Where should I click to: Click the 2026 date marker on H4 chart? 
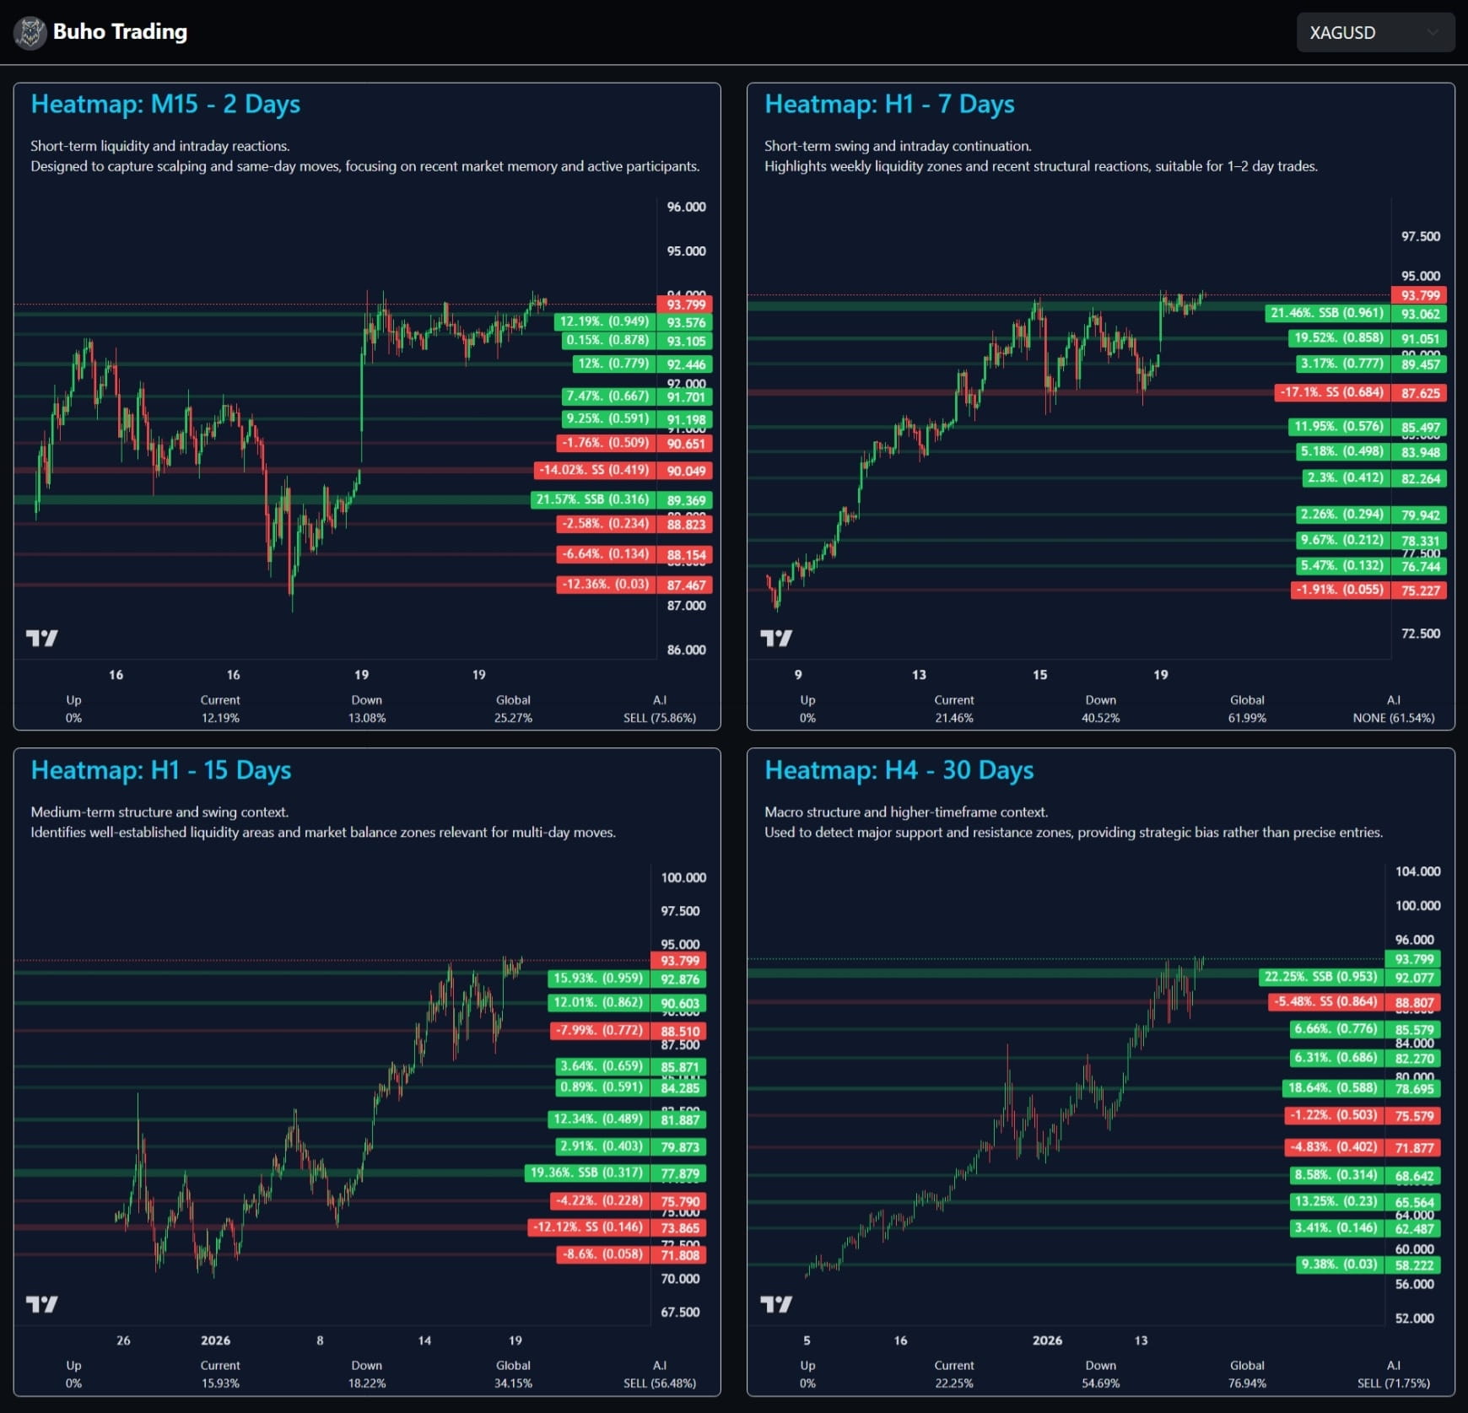(1047, 1340)
